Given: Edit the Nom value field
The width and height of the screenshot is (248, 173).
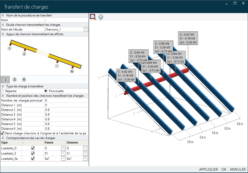Looking at the screenshot, I should pos(66,20).
